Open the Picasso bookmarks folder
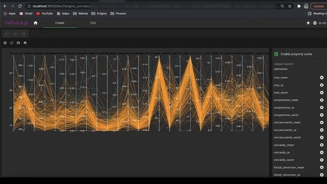 (118, 14)
